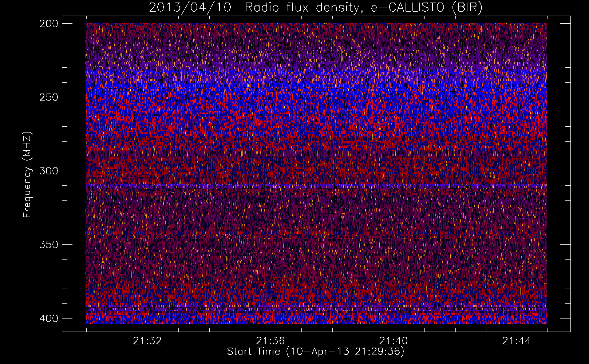Click the plot title '2013/04/10 Radio flux density'
This screenshot has height=364, width=589.
point(316,8)
